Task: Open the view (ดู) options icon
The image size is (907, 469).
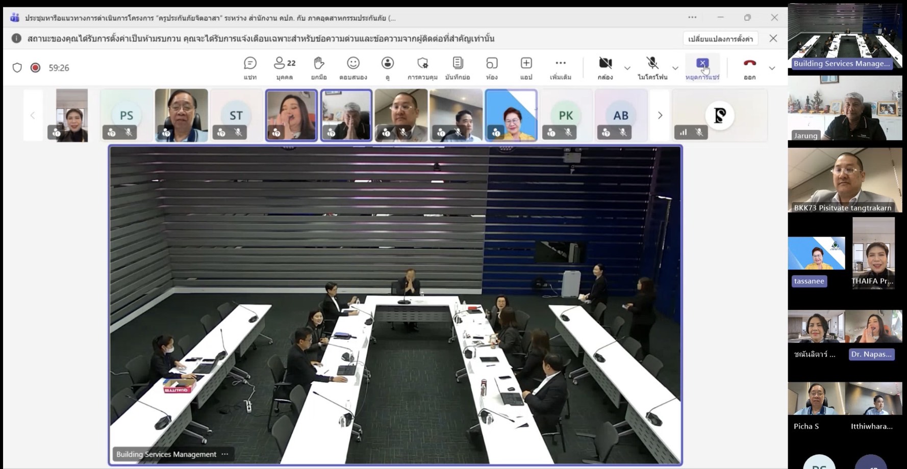Action: point(388,67)
